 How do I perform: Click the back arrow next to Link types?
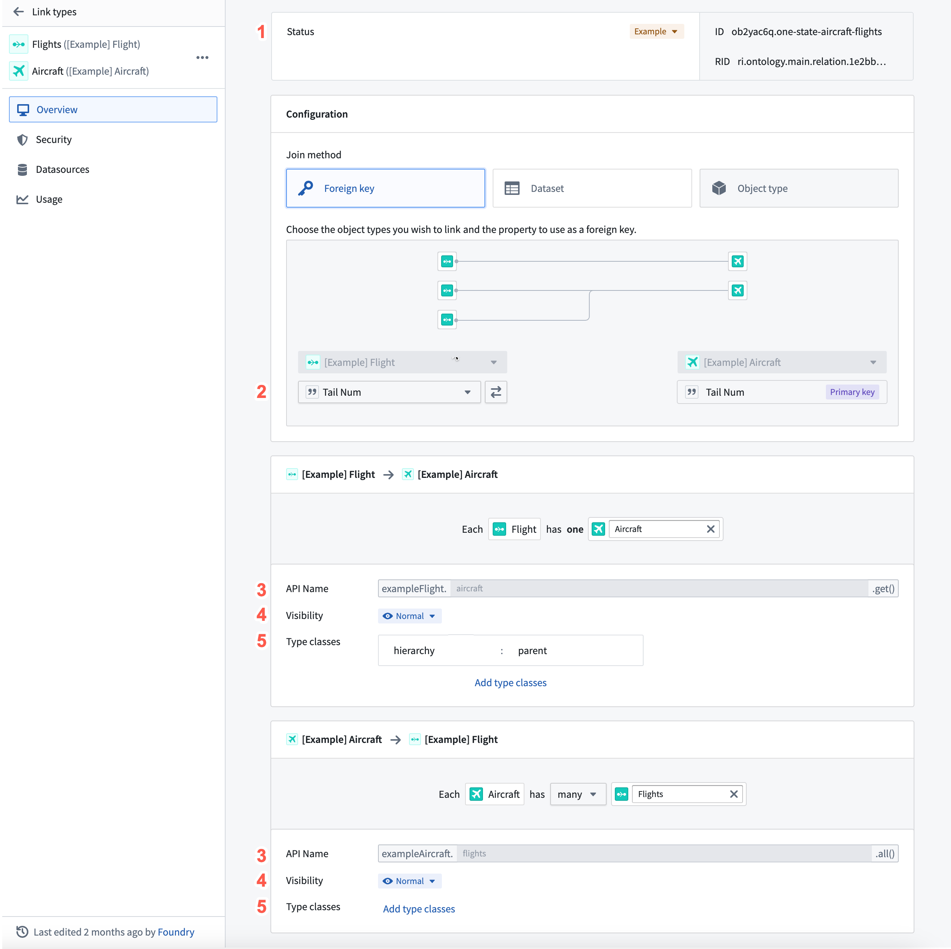19,11
